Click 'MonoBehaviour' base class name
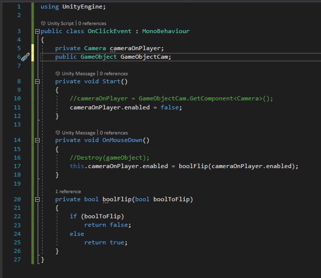 (166, 31)
